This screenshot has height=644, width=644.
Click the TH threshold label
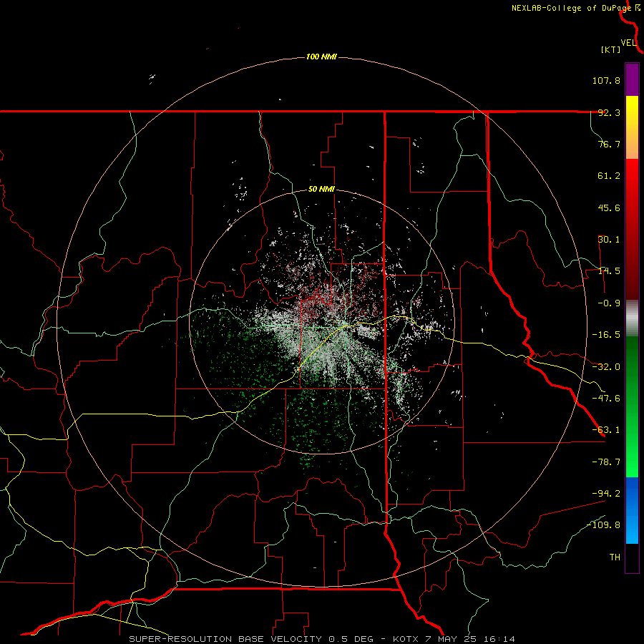[615, 557]
